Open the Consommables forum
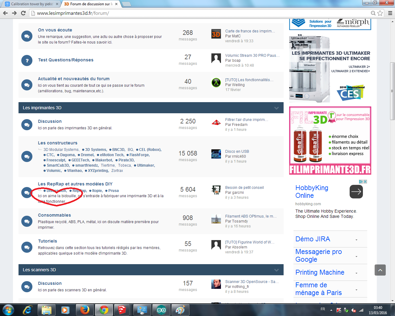The height and width of the screenshot is (316, 395). pyautogui.click(x=54, y=215)
